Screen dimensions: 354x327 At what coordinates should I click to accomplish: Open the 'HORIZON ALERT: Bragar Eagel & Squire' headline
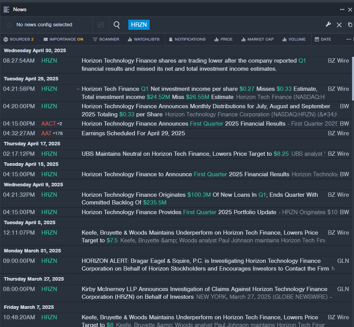tap(205, 265)
